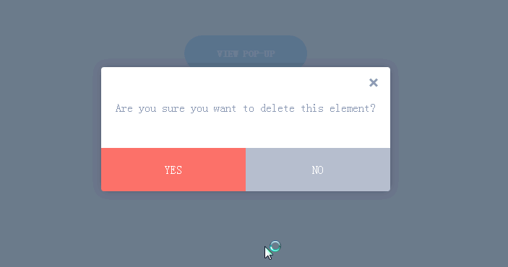Select the red YES option
This screenshot has height=267, width=508.
pos(173,170)
